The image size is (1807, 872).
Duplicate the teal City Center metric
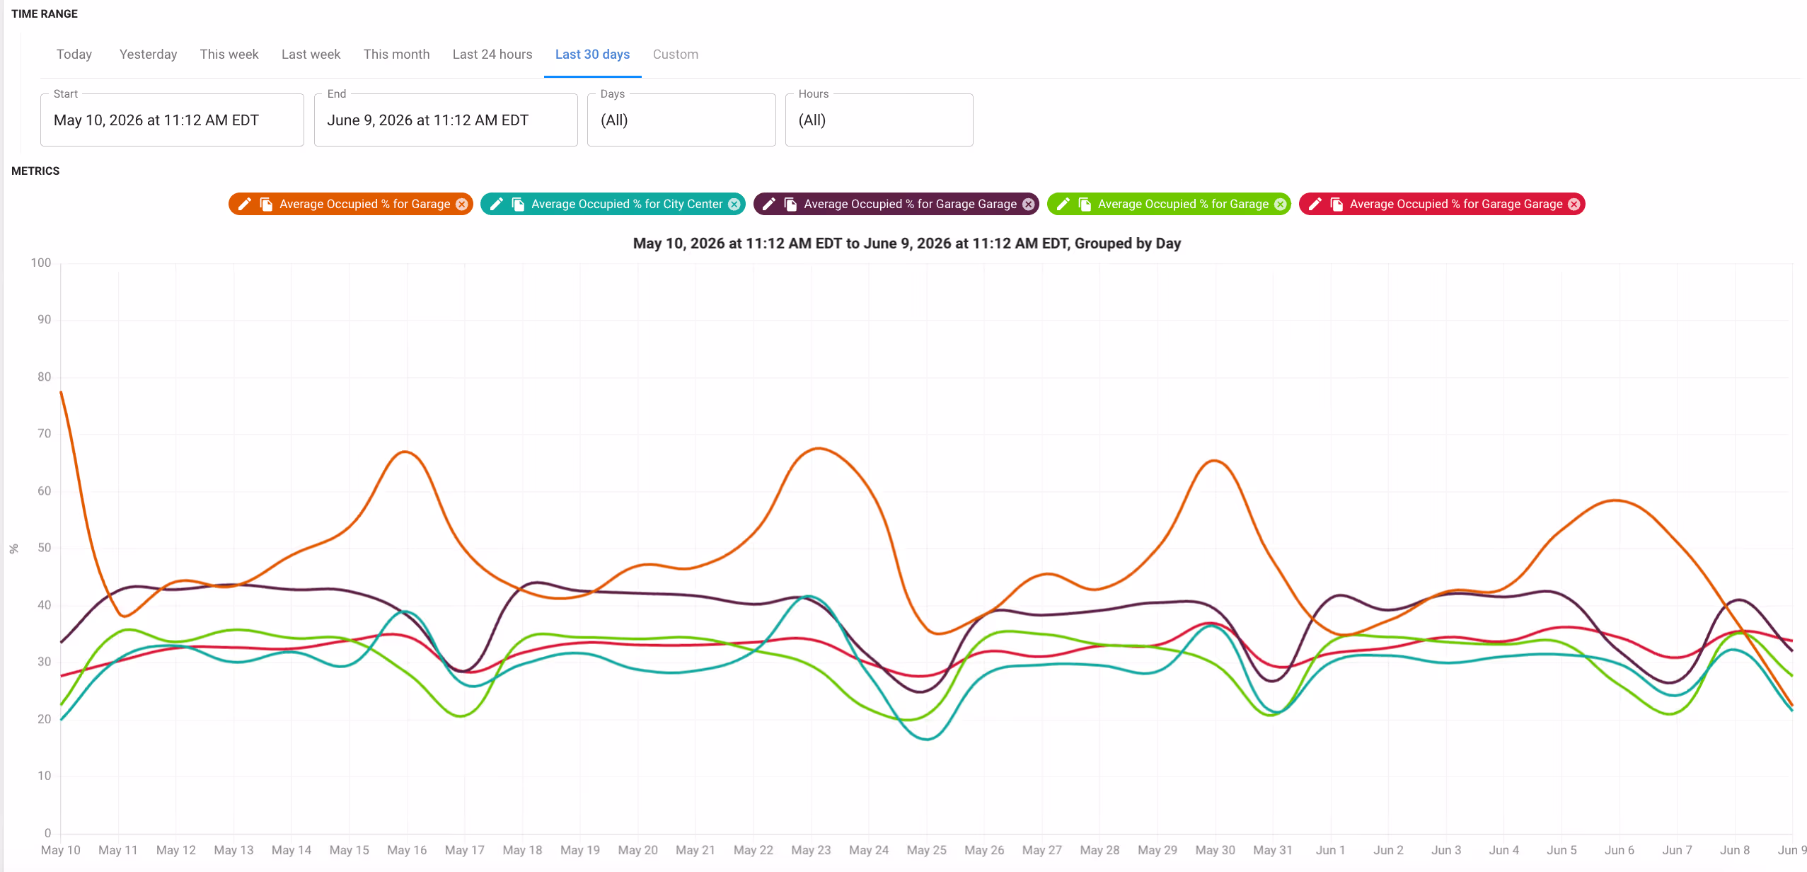[519, 204]
